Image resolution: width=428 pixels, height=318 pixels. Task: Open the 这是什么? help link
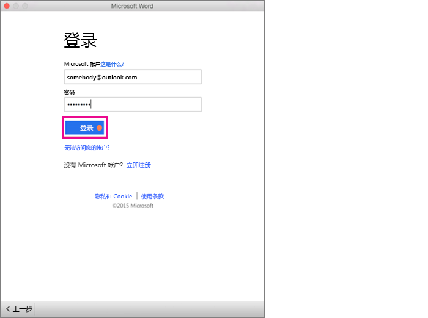(112, 63)
